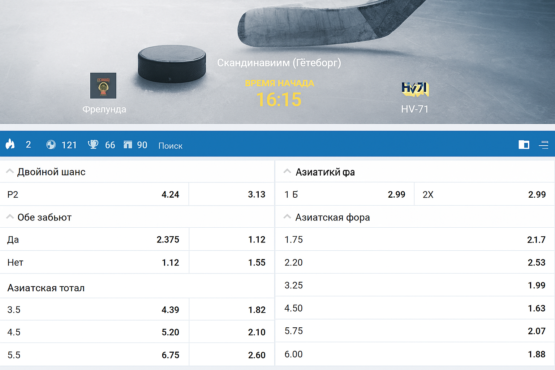Click the flame popular bets icon
555x370 pixels.
[10, 145]
